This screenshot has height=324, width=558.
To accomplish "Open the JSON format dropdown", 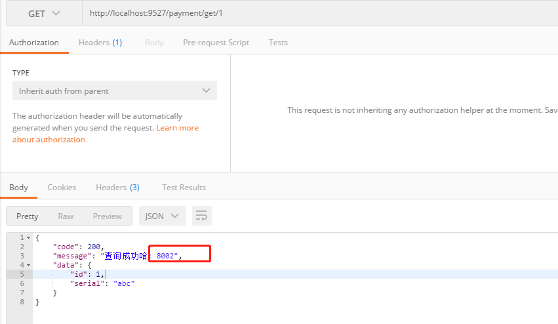I will (162, 216).
